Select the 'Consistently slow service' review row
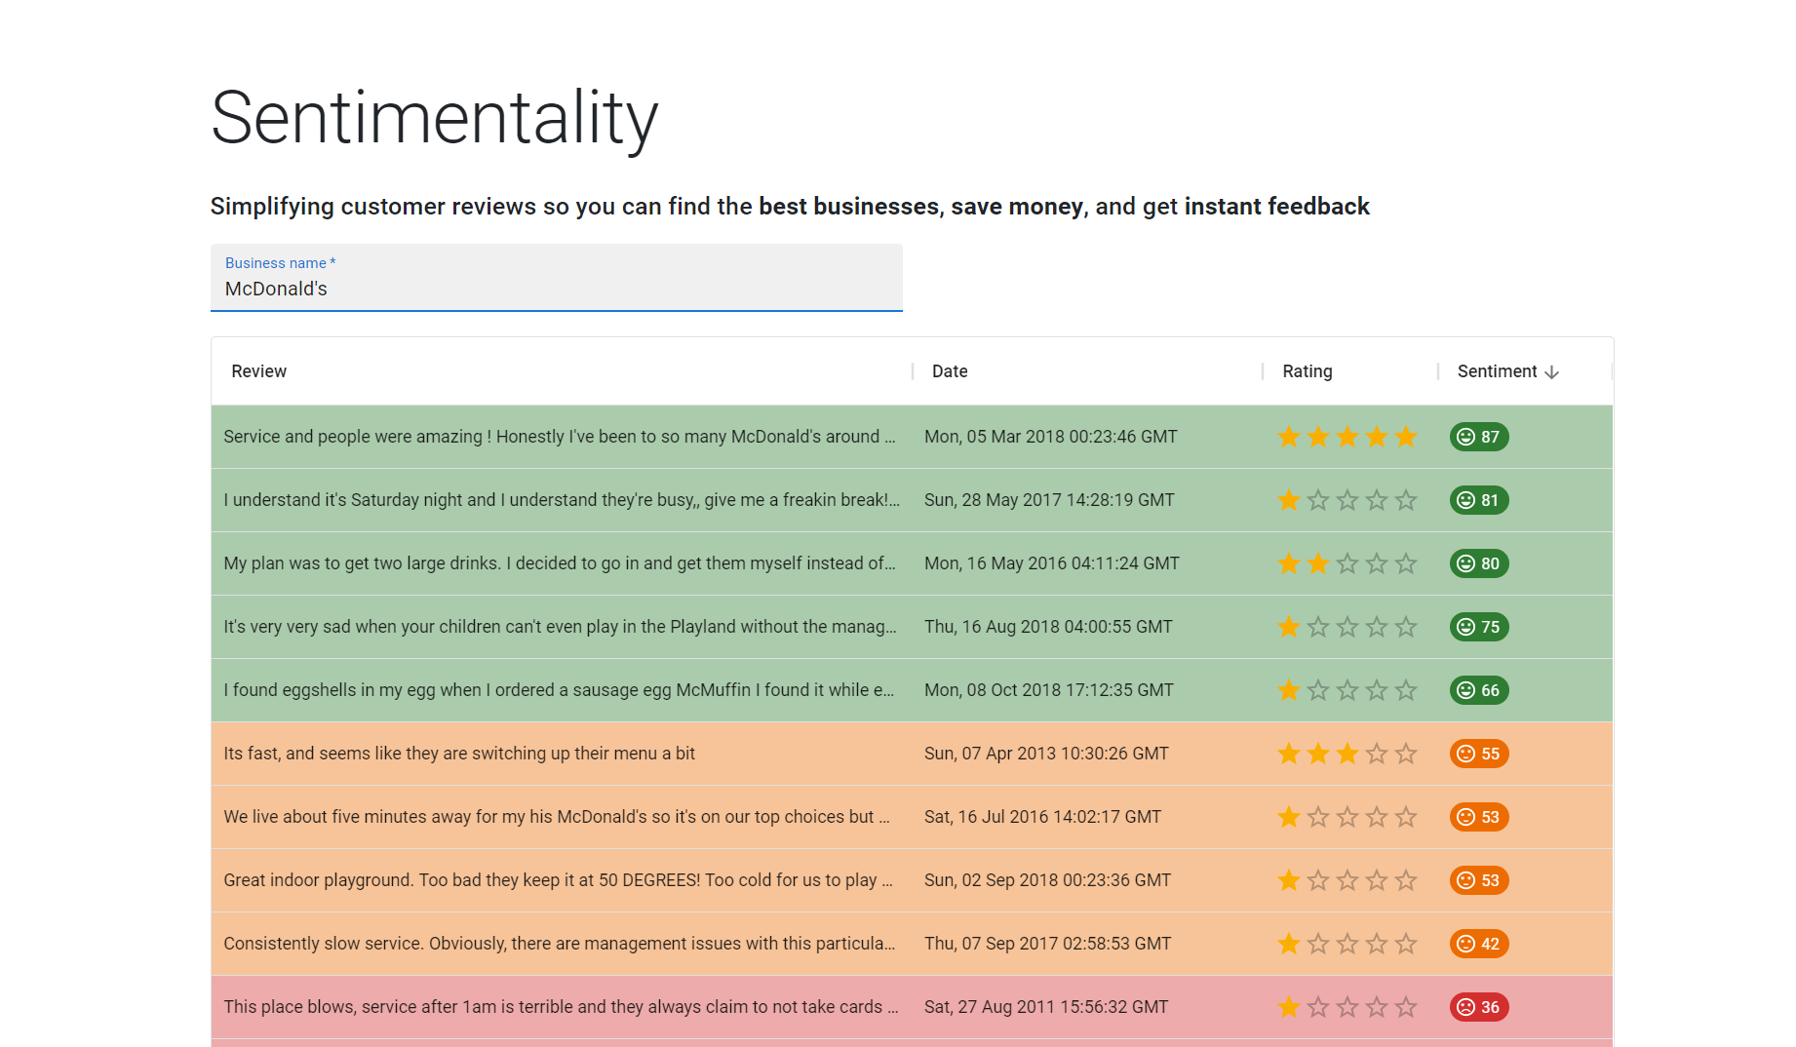The image size is (1796, 1047). (559, 944)
